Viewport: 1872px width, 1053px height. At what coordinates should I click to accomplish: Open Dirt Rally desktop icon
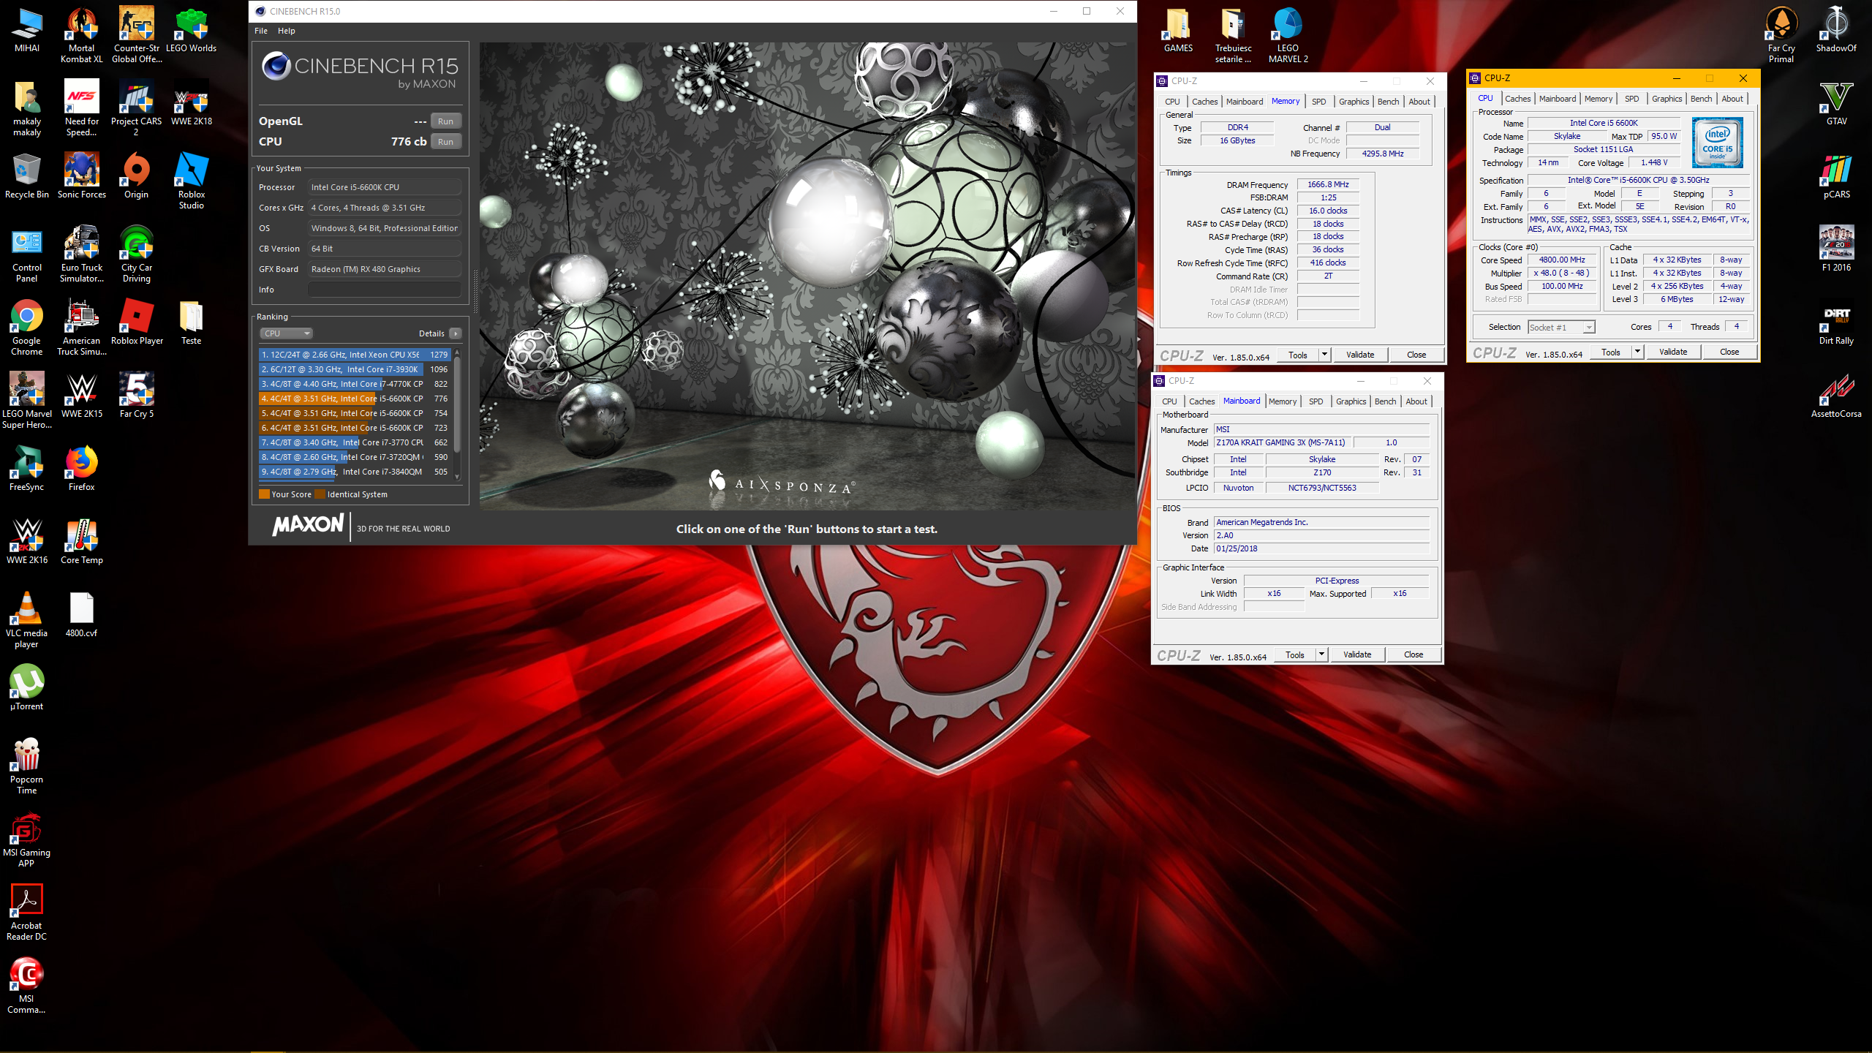click(x=1836, y=322)
